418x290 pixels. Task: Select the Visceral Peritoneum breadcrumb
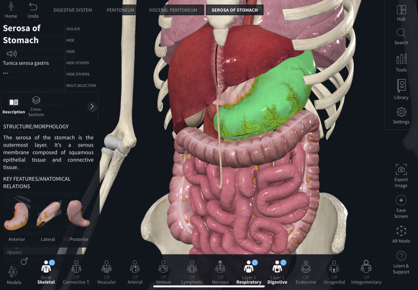(x=173, y=10)
